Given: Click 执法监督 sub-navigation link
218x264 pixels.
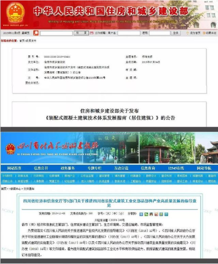Looking at the screenshot, I should (104, 181).
